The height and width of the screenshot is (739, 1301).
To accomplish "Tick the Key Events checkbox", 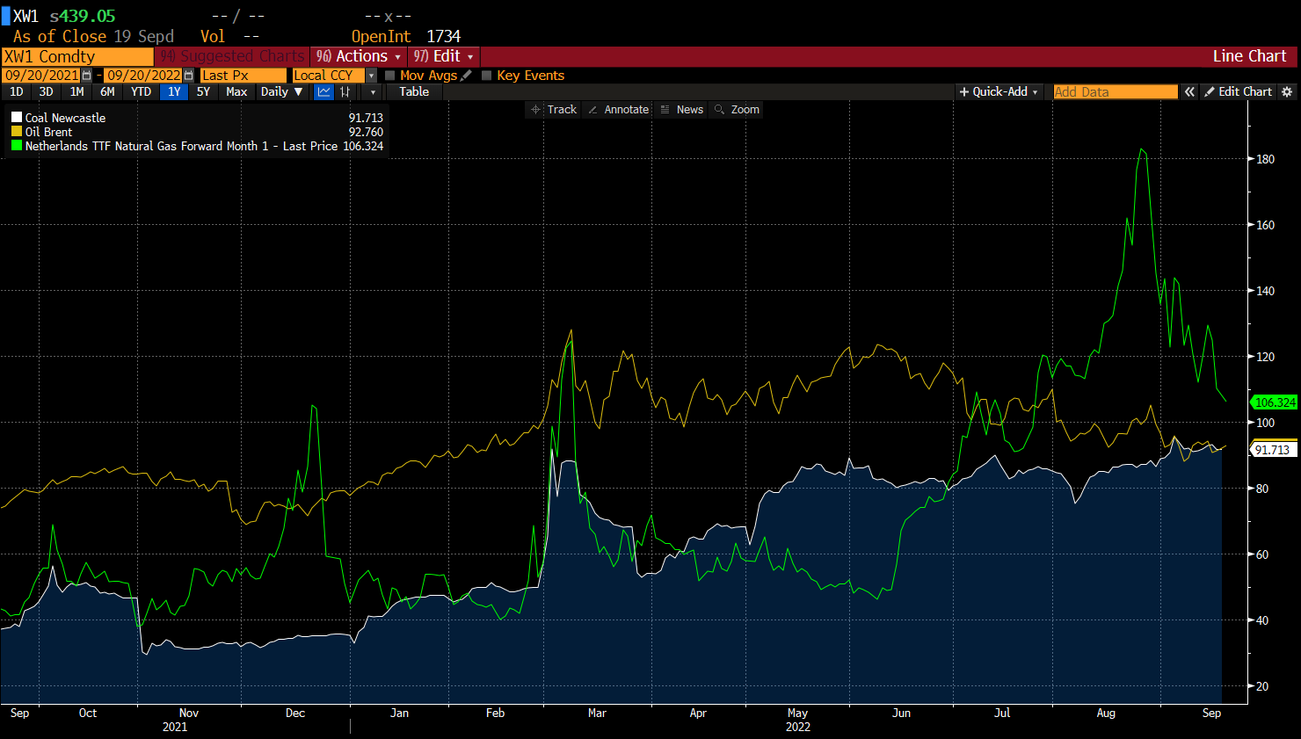I will click(487, 76).
